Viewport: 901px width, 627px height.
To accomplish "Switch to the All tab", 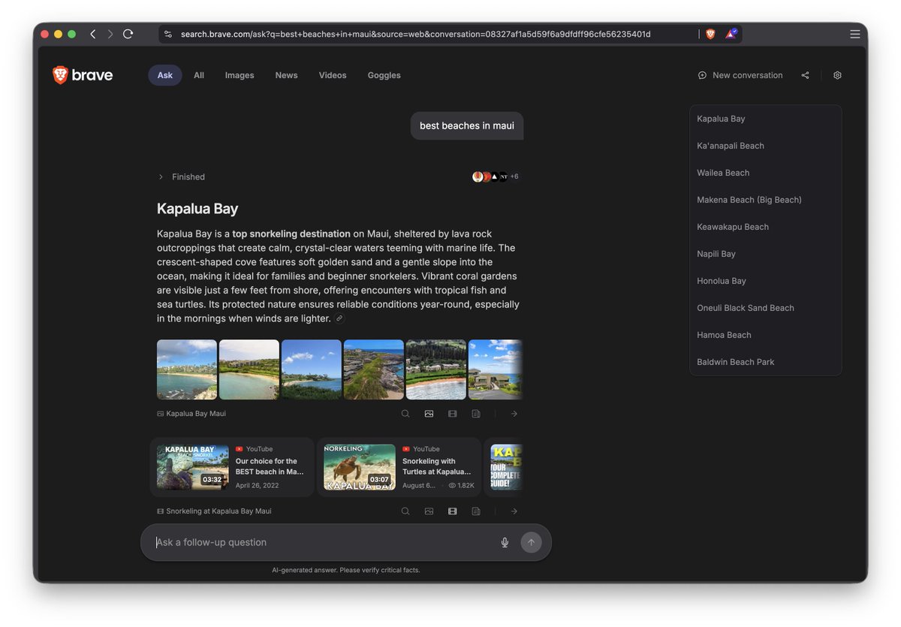I will click(199, 75).
